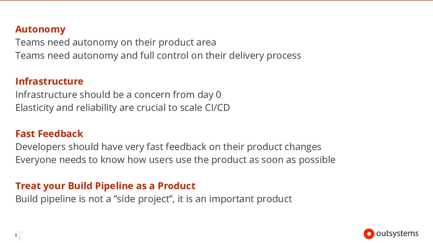Click the line about full control on delivery process
The height and width of the screenshot is (243, 433).
tap(158, 56)
